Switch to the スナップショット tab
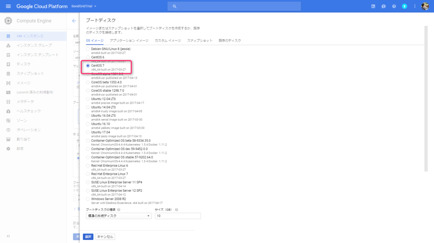The width and height of the screenshot is (434, 243). (x=200, y=41)
